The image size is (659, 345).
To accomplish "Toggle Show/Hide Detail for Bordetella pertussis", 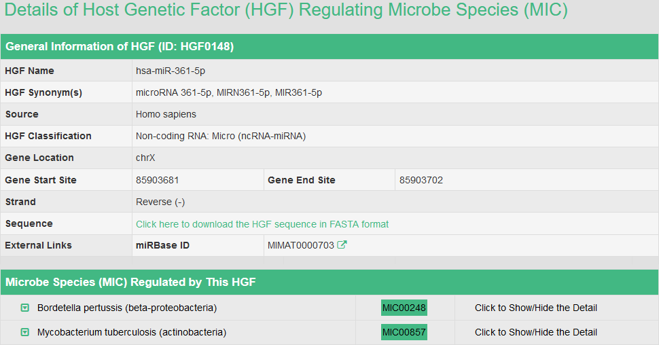I will point(536,308).
